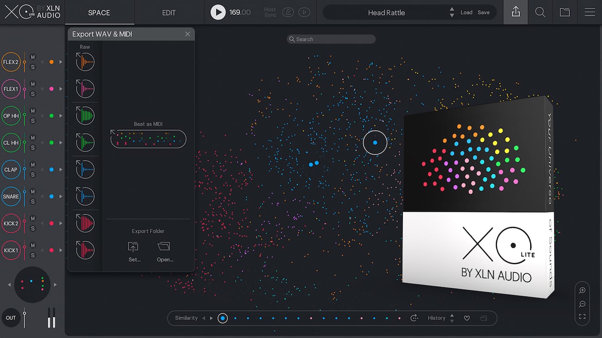The height and width of the screenshot is (338, 602).
Task: Click the Set export folder icon
Action: 133,246
